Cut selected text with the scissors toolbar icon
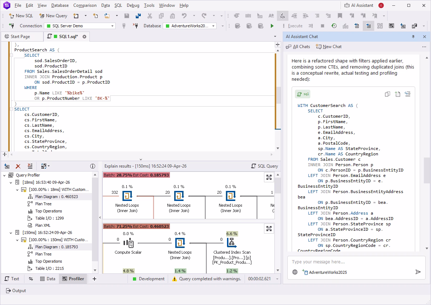Screen dimensions: 431x305 [150, 16]
